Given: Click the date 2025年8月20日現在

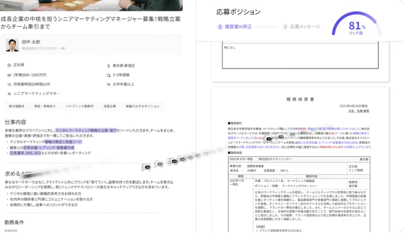Looking at the screenshot, I should click(x=353, y=106).
